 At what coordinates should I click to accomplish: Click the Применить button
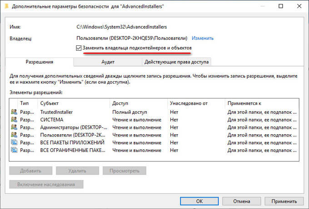284,201
